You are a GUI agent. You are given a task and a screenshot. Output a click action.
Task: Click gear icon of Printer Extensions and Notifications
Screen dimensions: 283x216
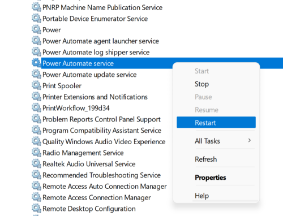36,97
